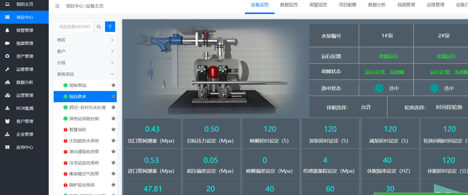
Task: Click the 目标压力设定 value 0.50
Action: pos(211,129)
